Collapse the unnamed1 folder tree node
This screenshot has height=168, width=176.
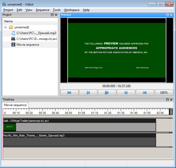coord(5,27)
